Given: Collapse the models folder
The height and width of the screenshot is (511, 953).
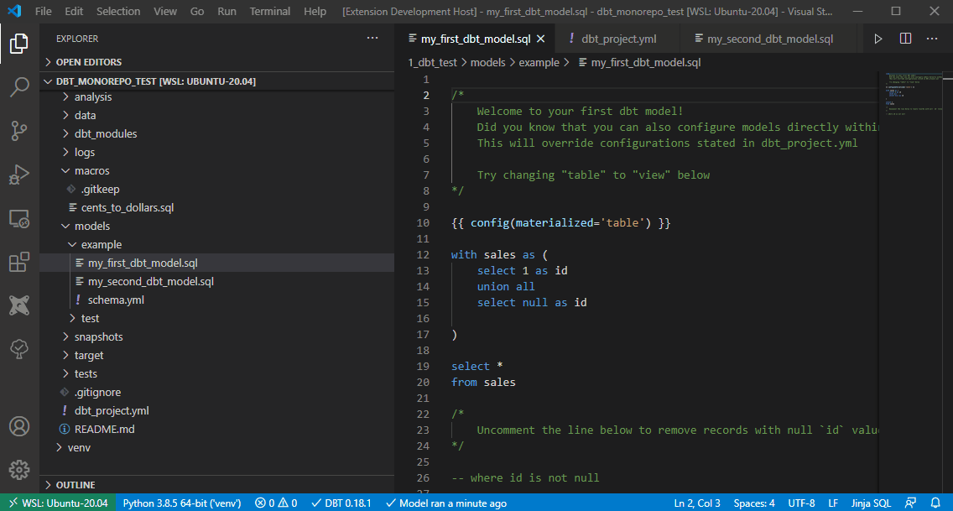Looking at the screenshot, I should tap(216, 226).
